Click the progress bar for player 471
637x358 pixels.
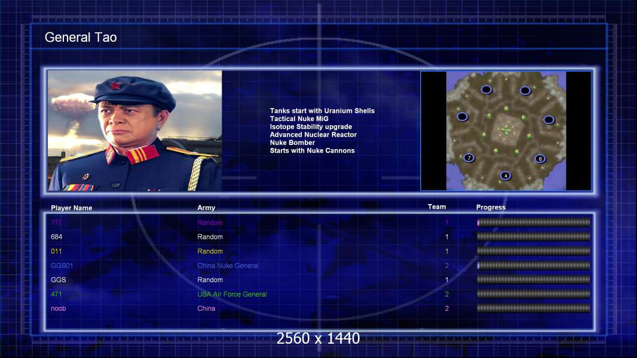coord(534,294)
